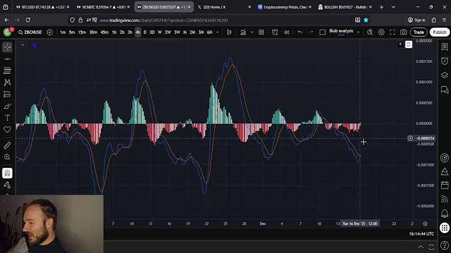Open the alerts panel

(444, 61)
